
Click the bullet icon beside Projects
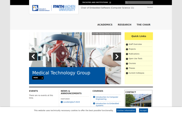point(127,49)
